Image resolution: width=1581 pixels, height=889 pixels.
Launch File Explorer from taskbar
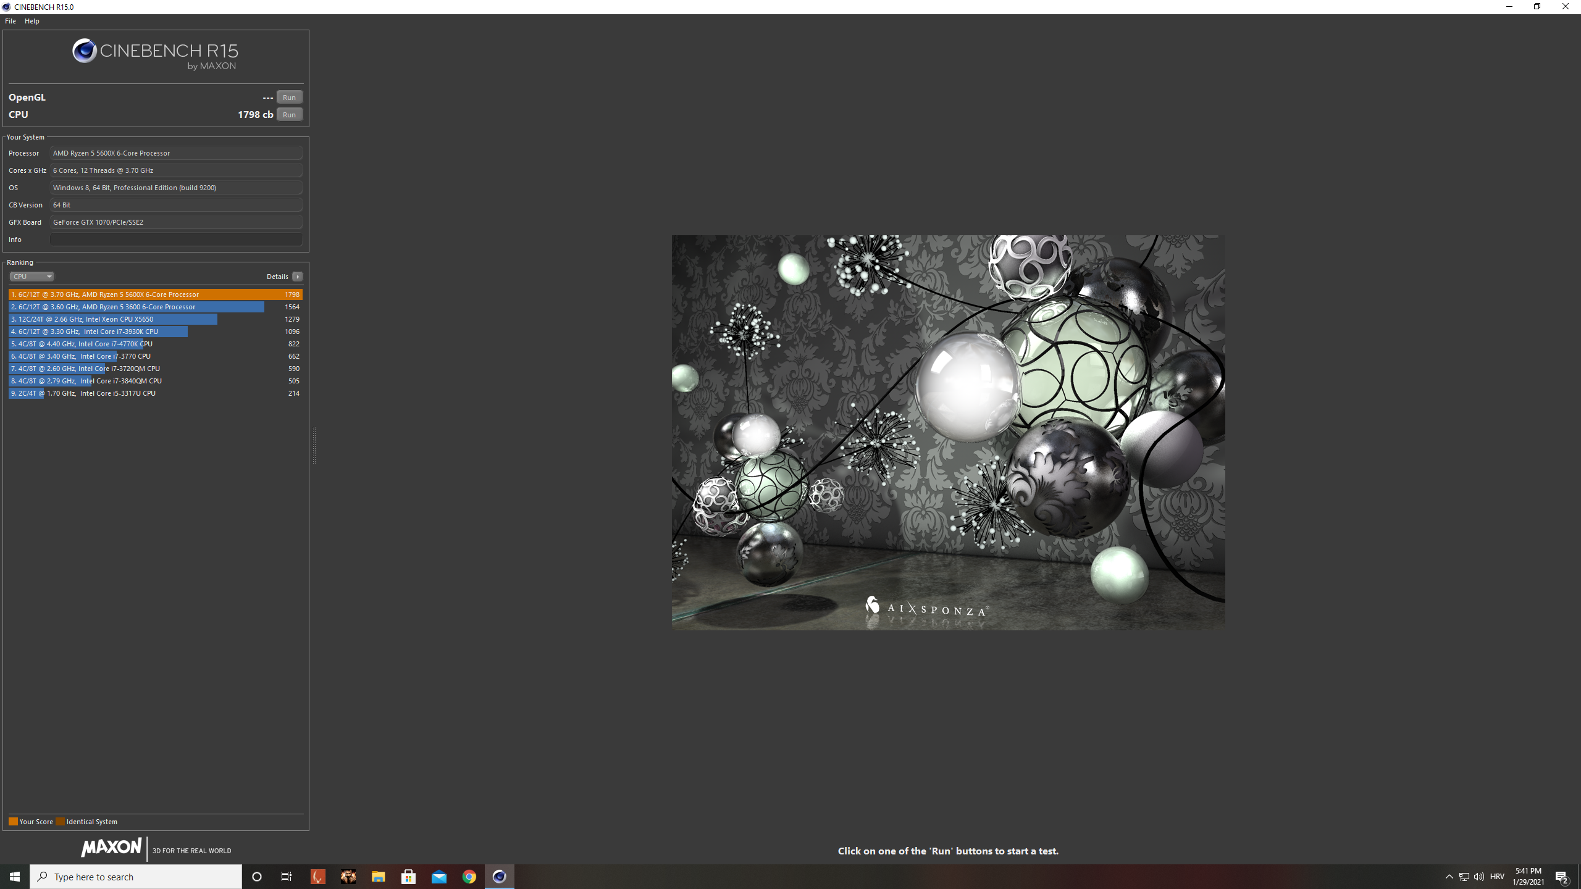tap(378, 877)
